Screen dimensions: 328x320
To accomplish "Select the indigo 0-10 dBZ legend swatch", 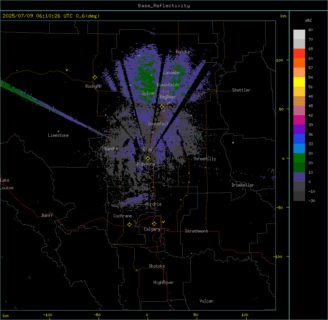I will [x=299, y=177].
